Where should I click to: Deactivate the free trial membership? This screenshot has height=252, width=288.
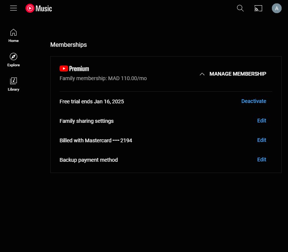pos(253,101)
